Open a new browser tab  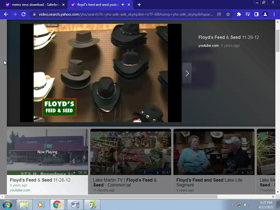point(139,5)
